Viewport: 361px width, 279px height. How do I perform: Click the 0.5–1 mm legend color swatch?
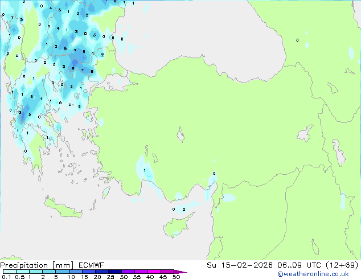pyautogui.click(x=23, y=272)
